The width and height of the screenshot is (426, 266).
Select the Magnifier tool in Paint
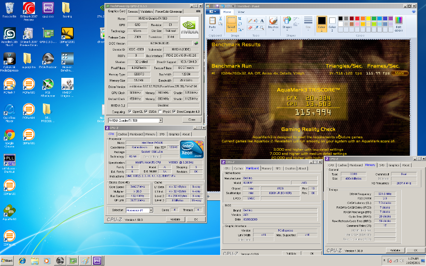(262, 28)
